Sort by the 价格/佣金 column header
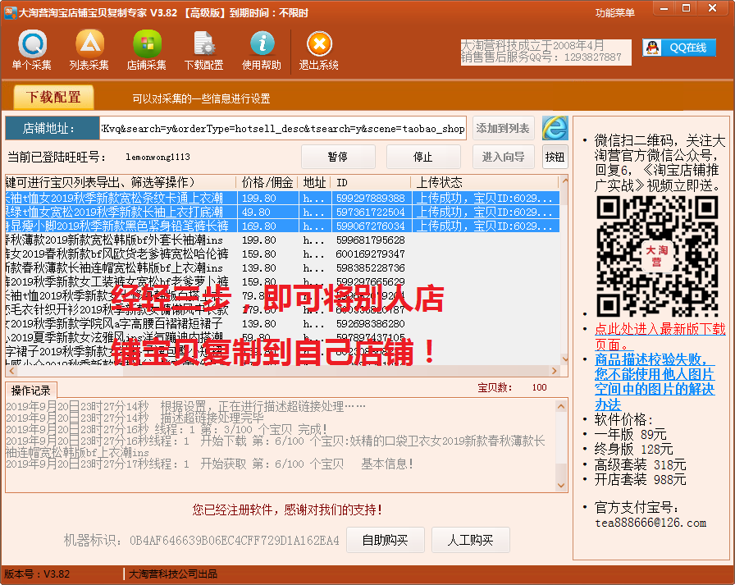The width and height of the screenshot is (735, 585). click(267, 182)
